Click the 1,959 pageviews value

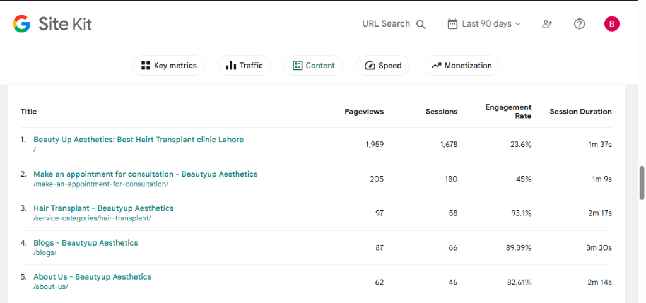coord(375,145)
